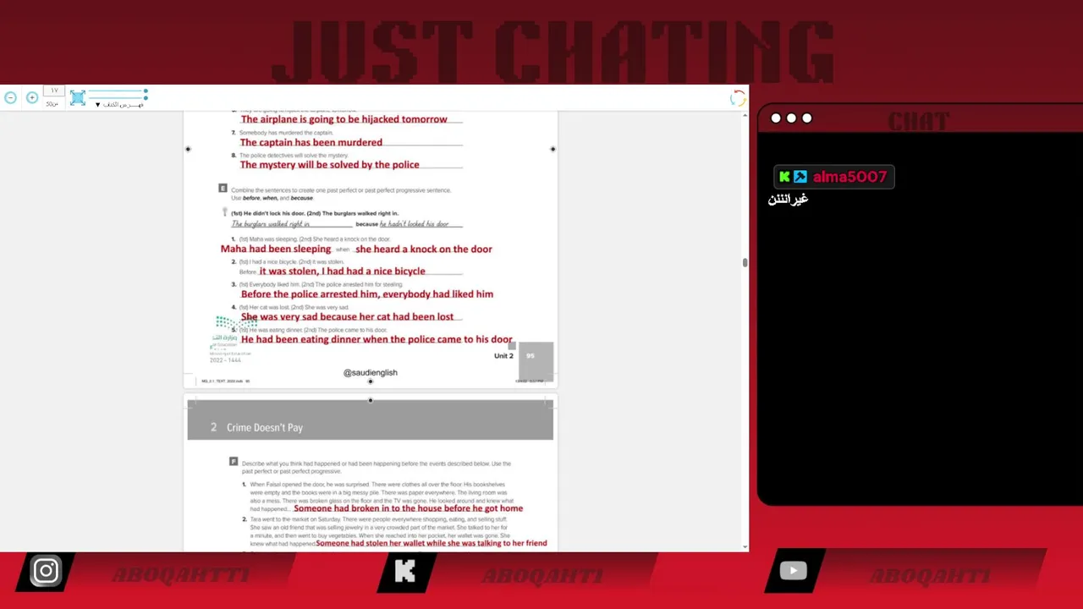Click the vertical scrollbar thumb

click(x=745, y=263)
